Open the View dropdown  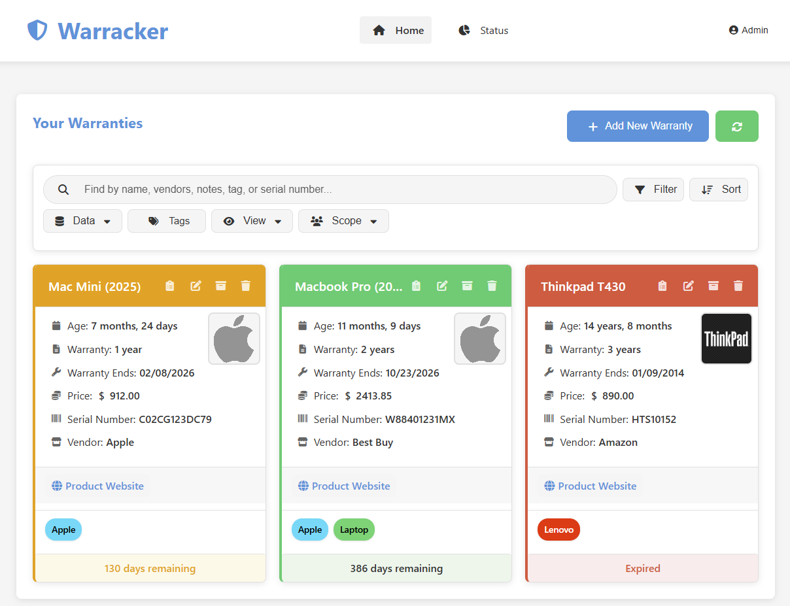tap(252, 221)
